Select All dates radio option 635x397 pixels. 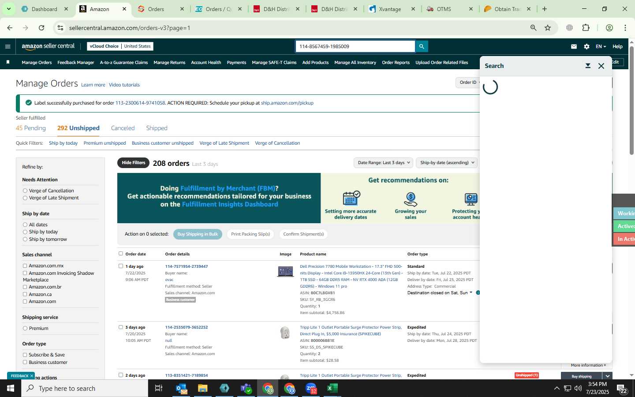[x=25, y=225]
